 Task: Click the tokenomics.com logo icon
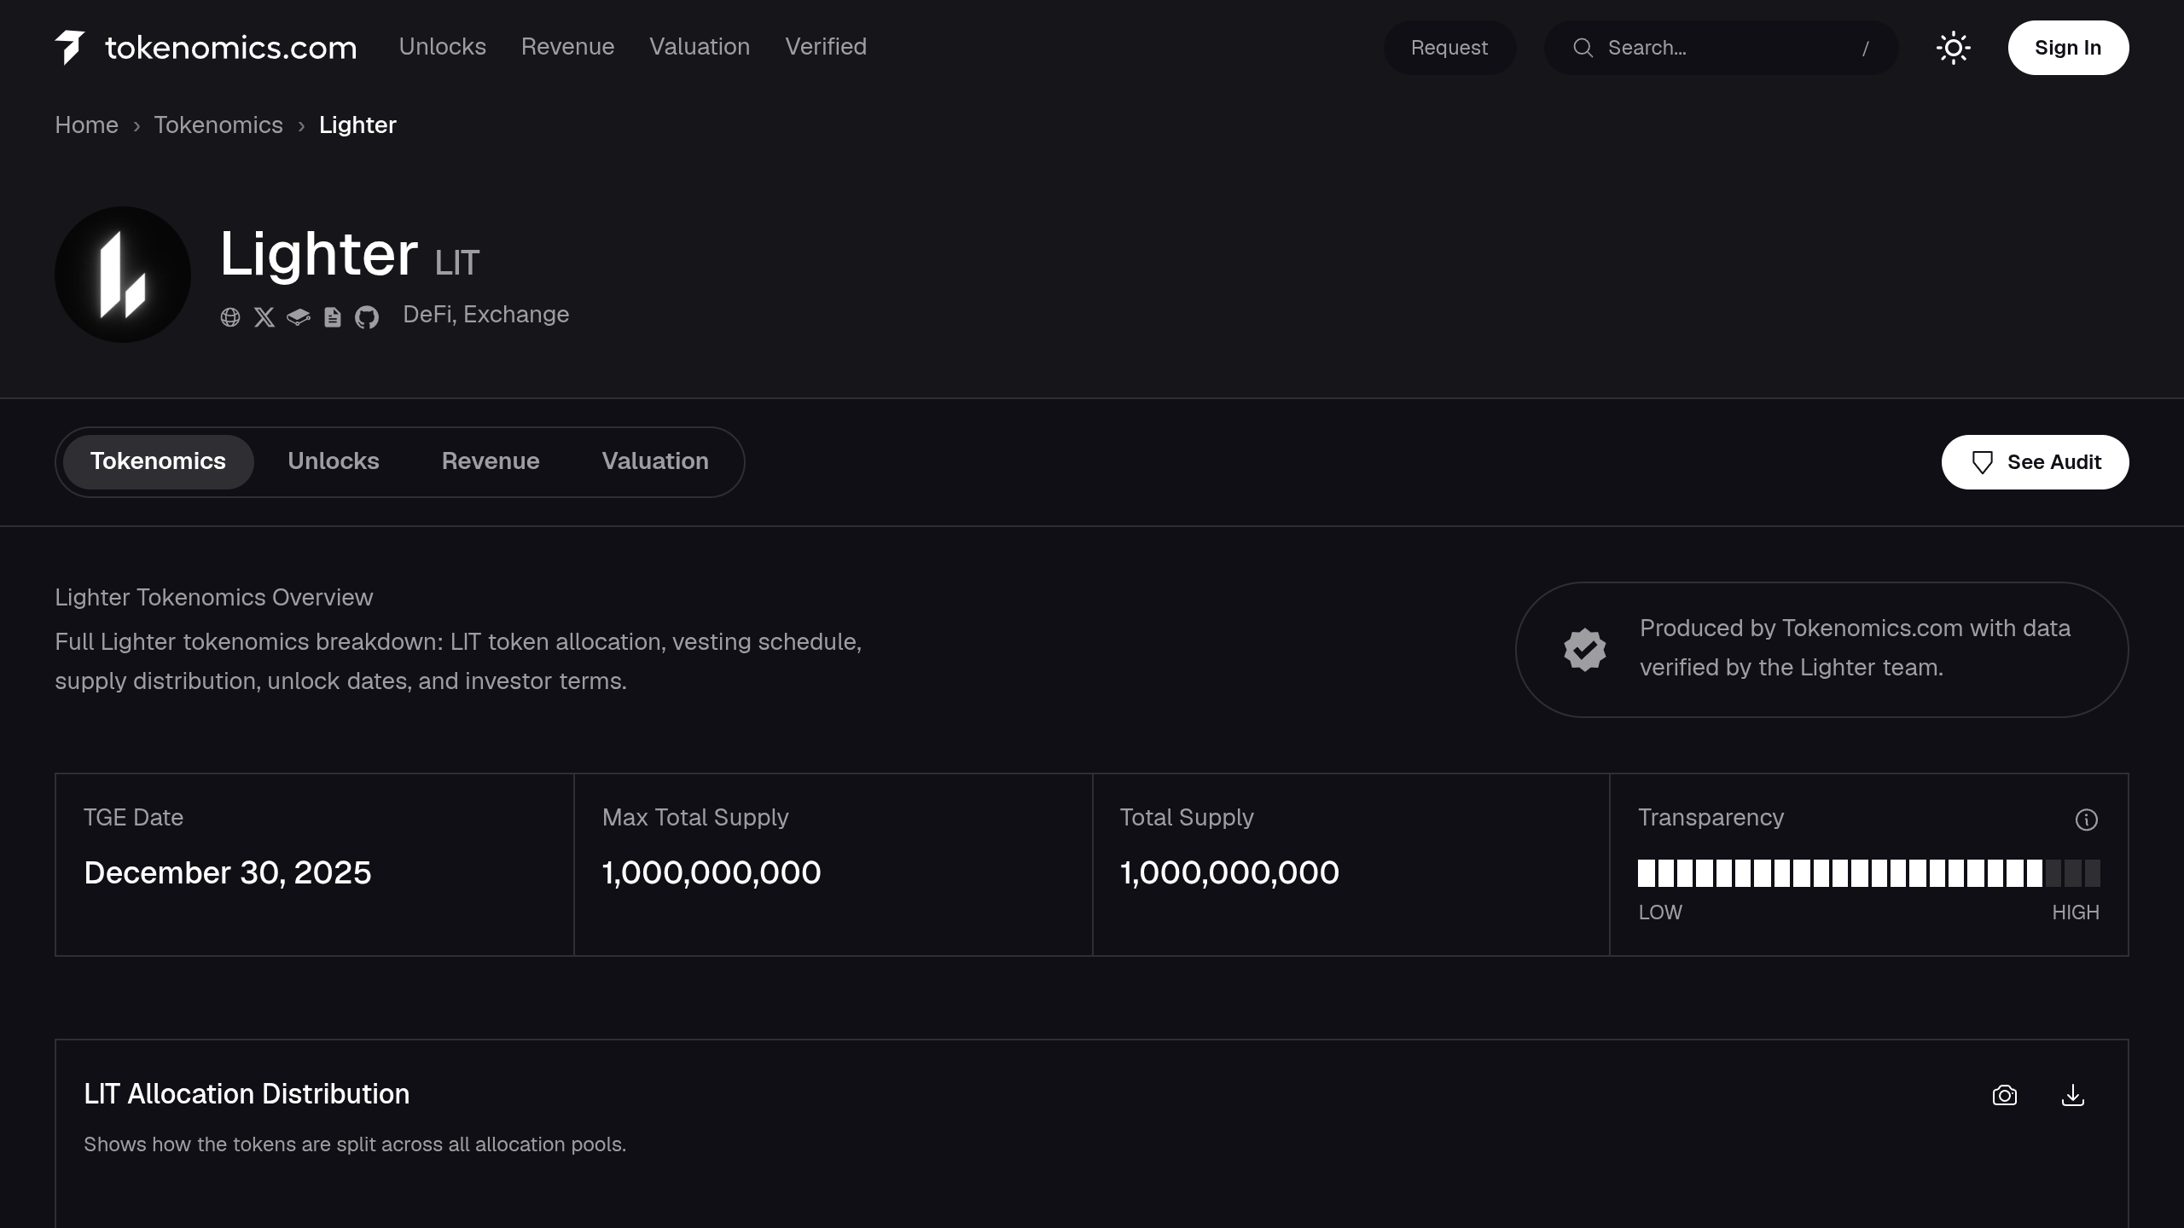click(x=70, y=48)
